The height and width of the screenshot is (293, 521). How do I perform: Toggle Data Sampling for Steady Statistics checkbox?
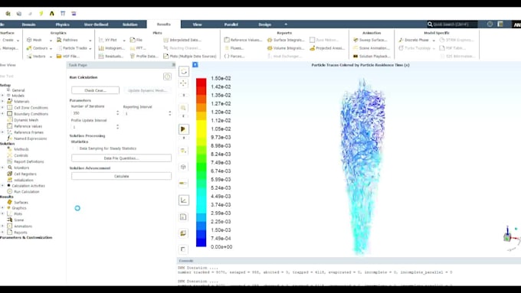pyautogui.click(x=75, y=148)
